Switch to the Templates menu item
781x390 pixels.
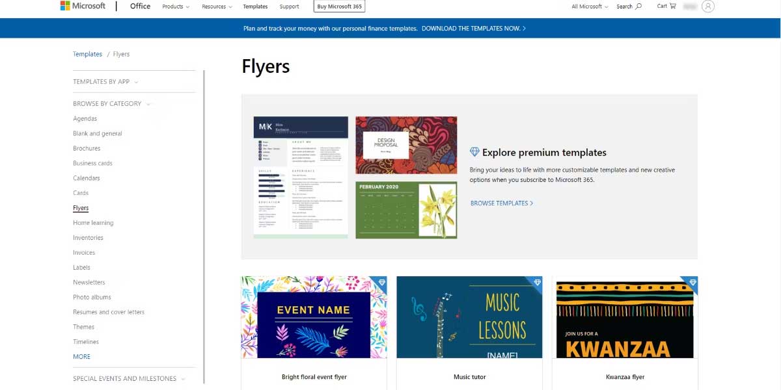(254, 6)
